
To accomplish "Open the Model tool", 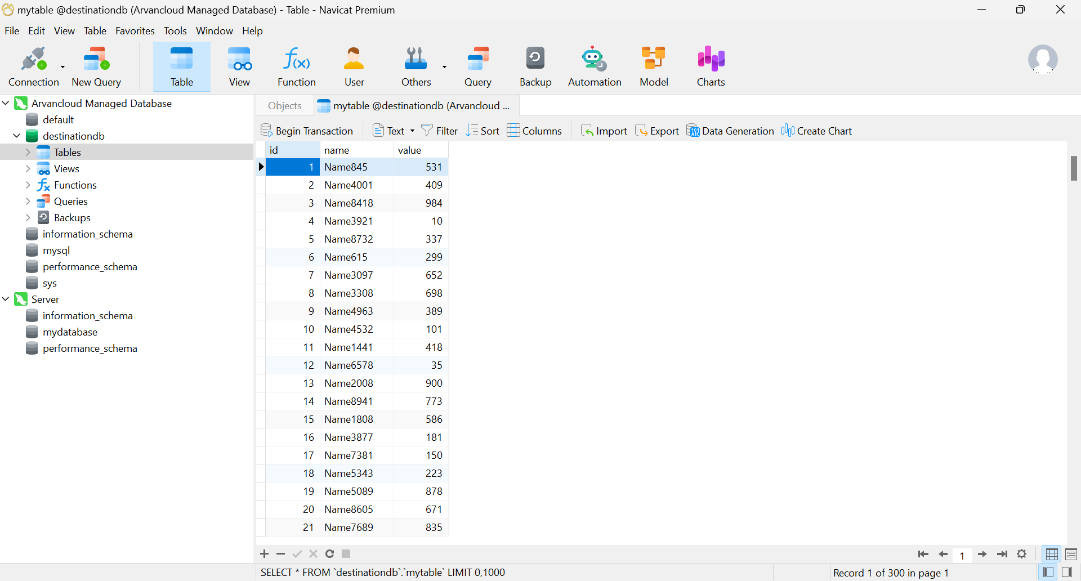I will click(x=653, y=66).
